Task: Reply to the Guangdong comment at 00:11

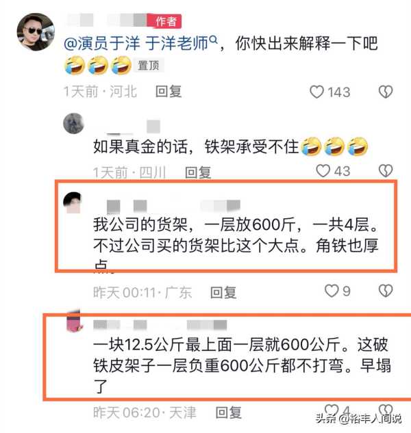Action: [223, 293]
